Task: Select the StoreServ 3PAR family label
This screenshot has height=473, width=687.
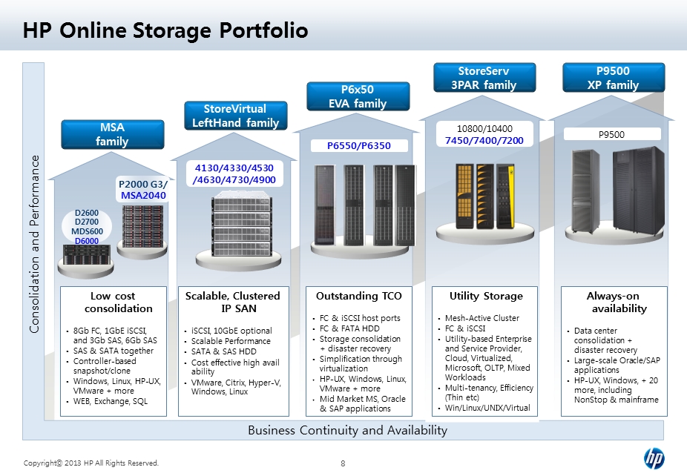Action: [x=484, y=78]
